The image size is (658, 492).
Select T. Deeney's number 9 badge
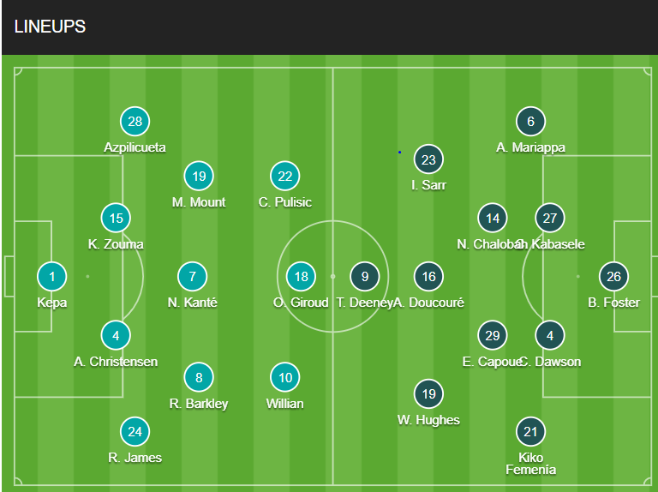(365, 277)
